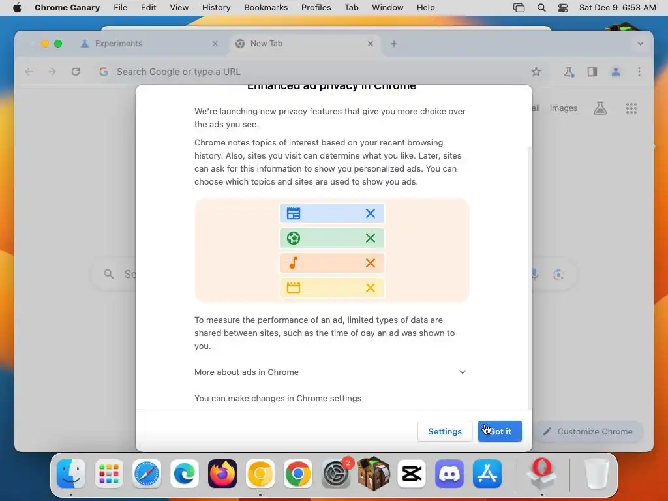
Task: Open the Trash in the Dock
Action: point(596,474)
